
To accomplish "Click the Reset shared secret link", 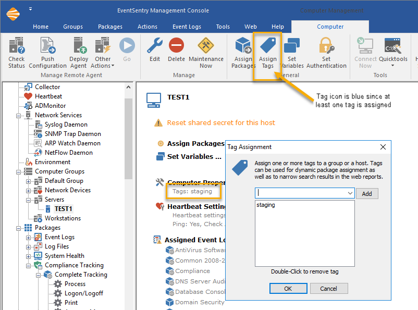I will (221, 122).
